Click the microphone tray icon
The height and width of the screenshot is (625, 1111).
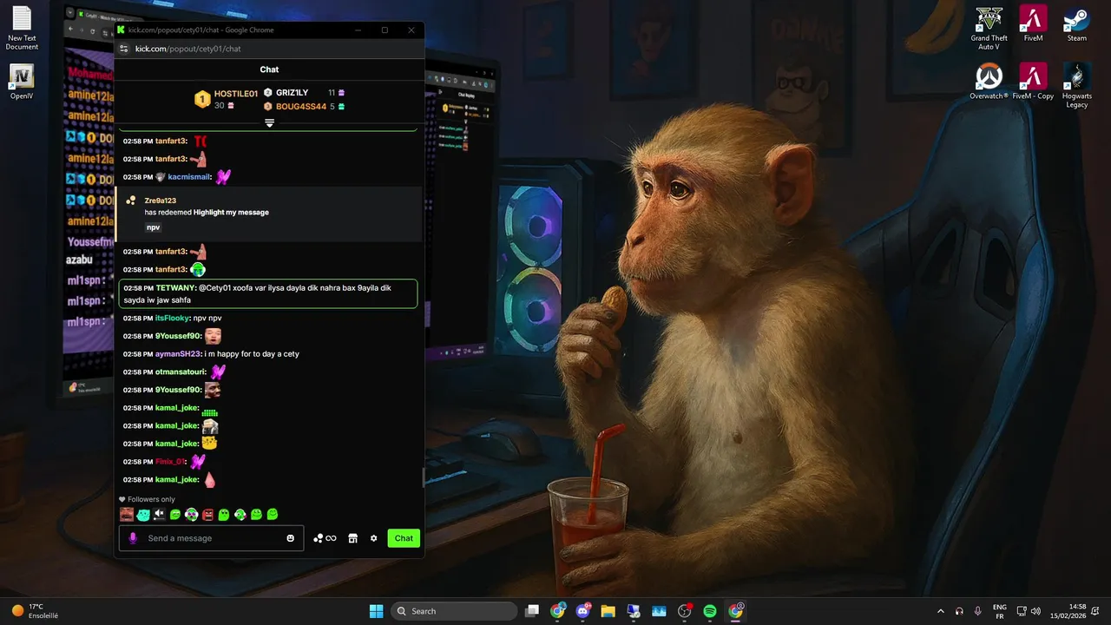click(x=978, y=611)
